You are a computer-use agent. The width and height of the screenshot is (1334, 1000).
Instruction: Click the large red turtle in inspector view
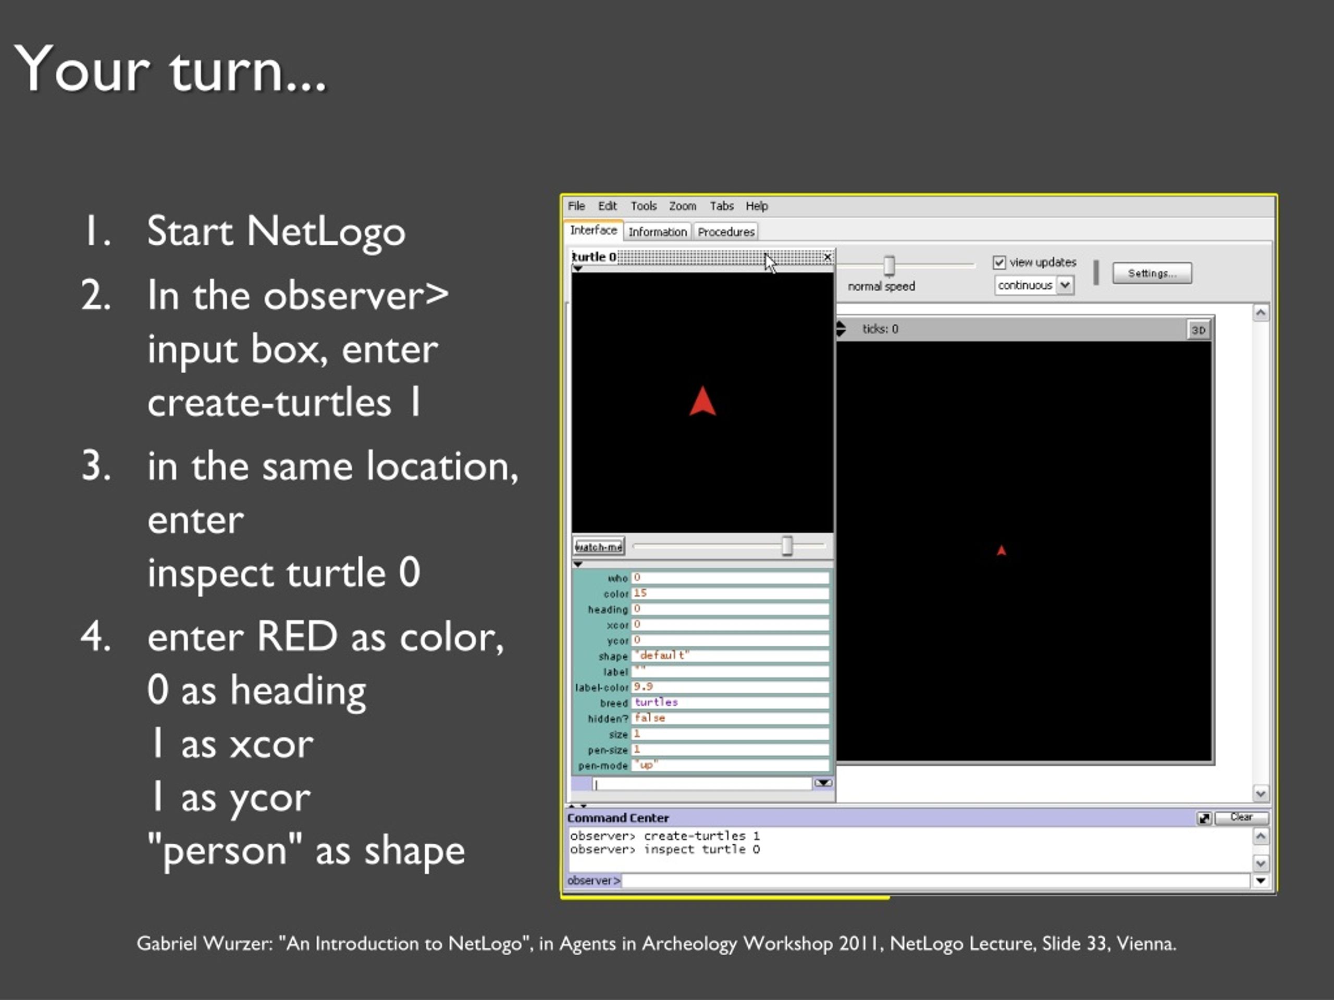pyautogui.click(x=702, y=402)
